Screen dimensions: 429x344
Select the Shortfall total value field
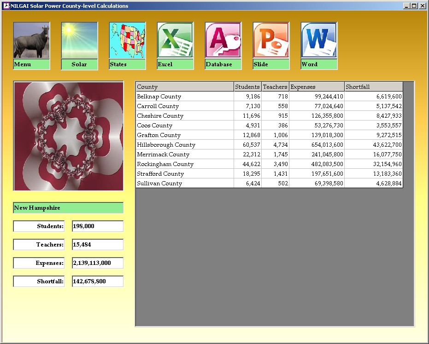coord(98,281)
